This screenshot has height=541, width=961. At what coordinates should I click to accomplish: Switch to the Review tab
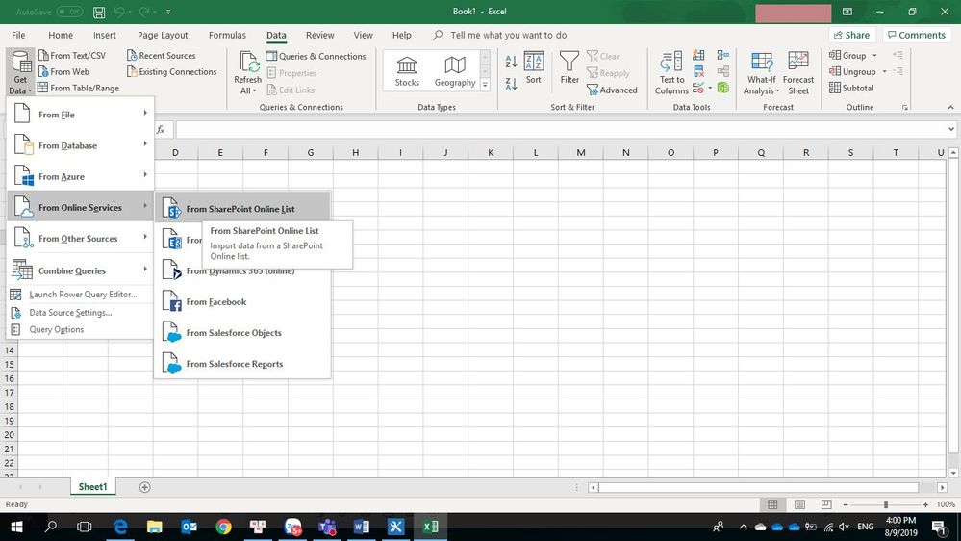click(320, 35)
